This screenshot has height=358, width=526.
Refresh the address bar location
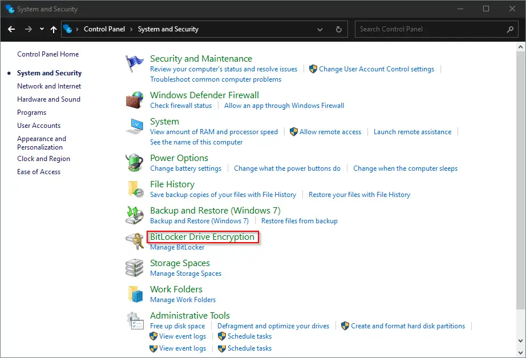pos(339,29)
